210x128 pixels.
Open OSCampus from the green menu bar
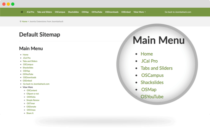point(60,12)
